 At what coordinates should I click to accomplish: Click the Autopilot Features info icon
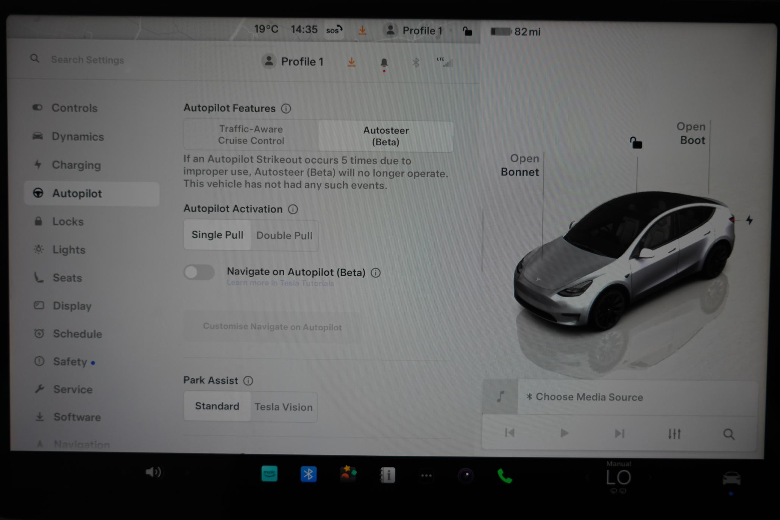[286, 109]
